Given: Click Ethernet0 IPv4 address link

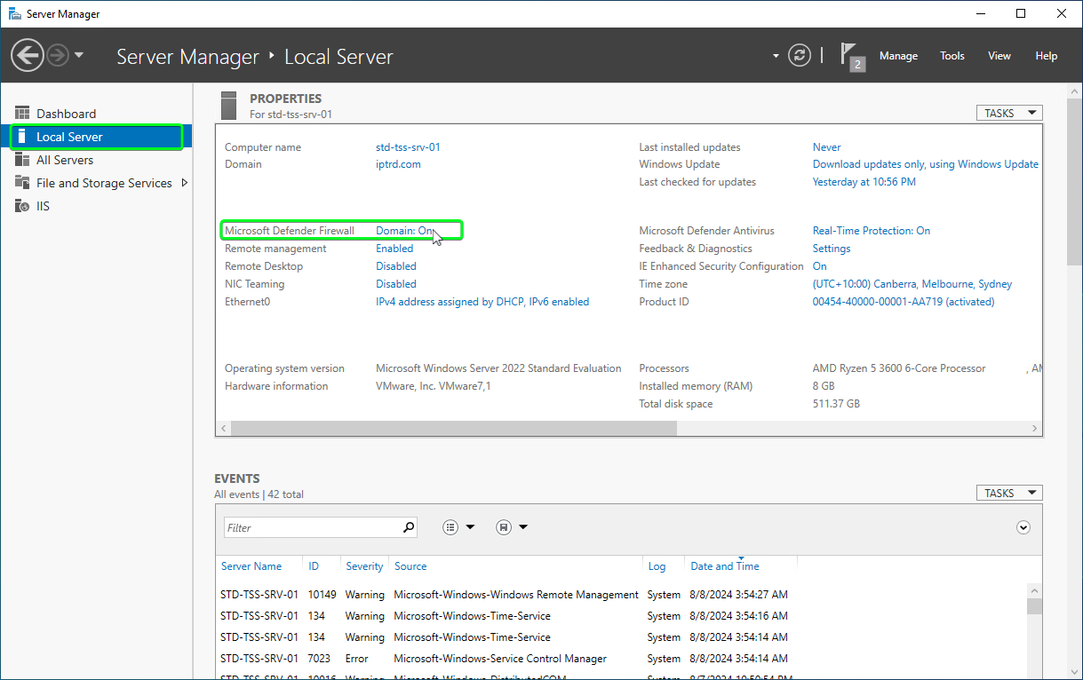Looking at the screenshot, I should (482, 302).
